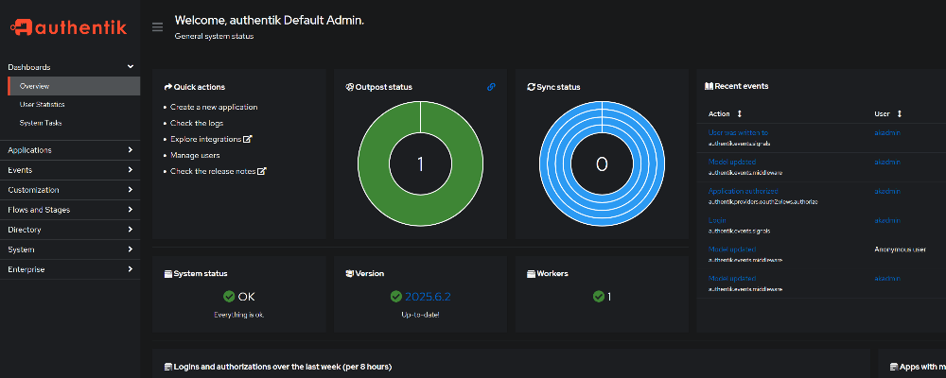946x378 pixels.
Task: Click the Outpost status heading icon
Action: click(x=349, y=87)
